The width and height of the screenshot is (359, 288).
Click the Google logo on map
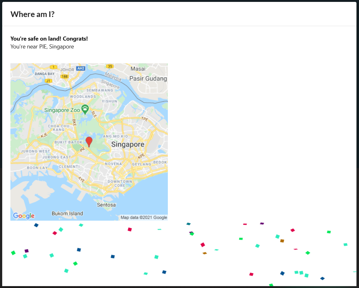[x=24, y=216]
